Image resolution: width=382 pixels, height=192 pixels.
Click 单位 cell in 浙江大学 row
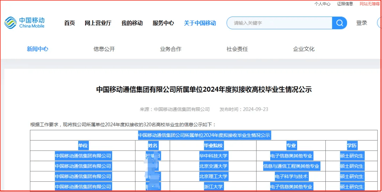click(83, 187)
